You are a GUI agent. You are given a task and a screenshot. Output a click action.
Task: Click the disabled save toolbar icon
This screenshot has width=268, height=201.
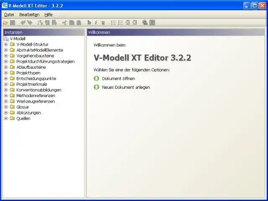[x=13, y=23]
